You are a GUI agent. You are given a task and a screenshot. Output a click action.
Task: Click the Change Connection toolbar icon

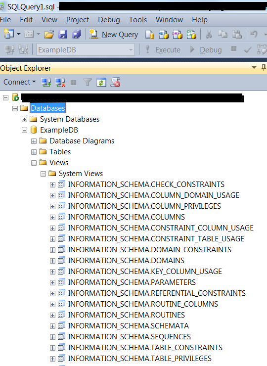pos(24,50)
